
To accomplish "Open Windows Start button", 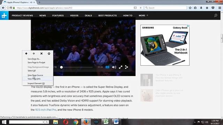I will click(4, 122).
